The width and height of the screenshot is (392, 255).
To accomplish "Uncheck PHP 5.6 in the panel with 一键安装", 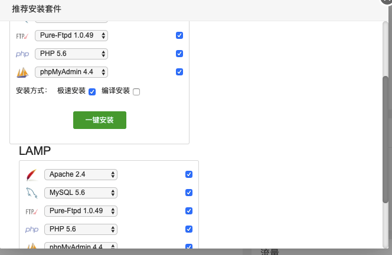I will tap(179, 54).
